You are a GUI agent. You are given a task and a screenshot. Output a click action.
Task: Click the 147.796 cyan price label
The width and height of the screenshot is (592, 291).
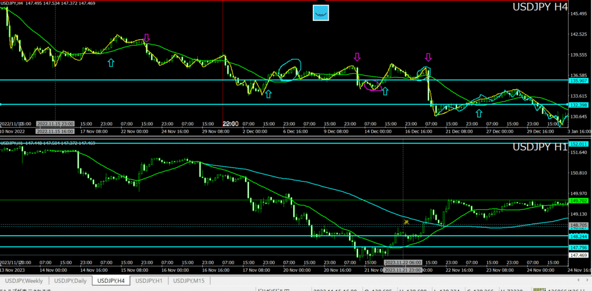579,247
